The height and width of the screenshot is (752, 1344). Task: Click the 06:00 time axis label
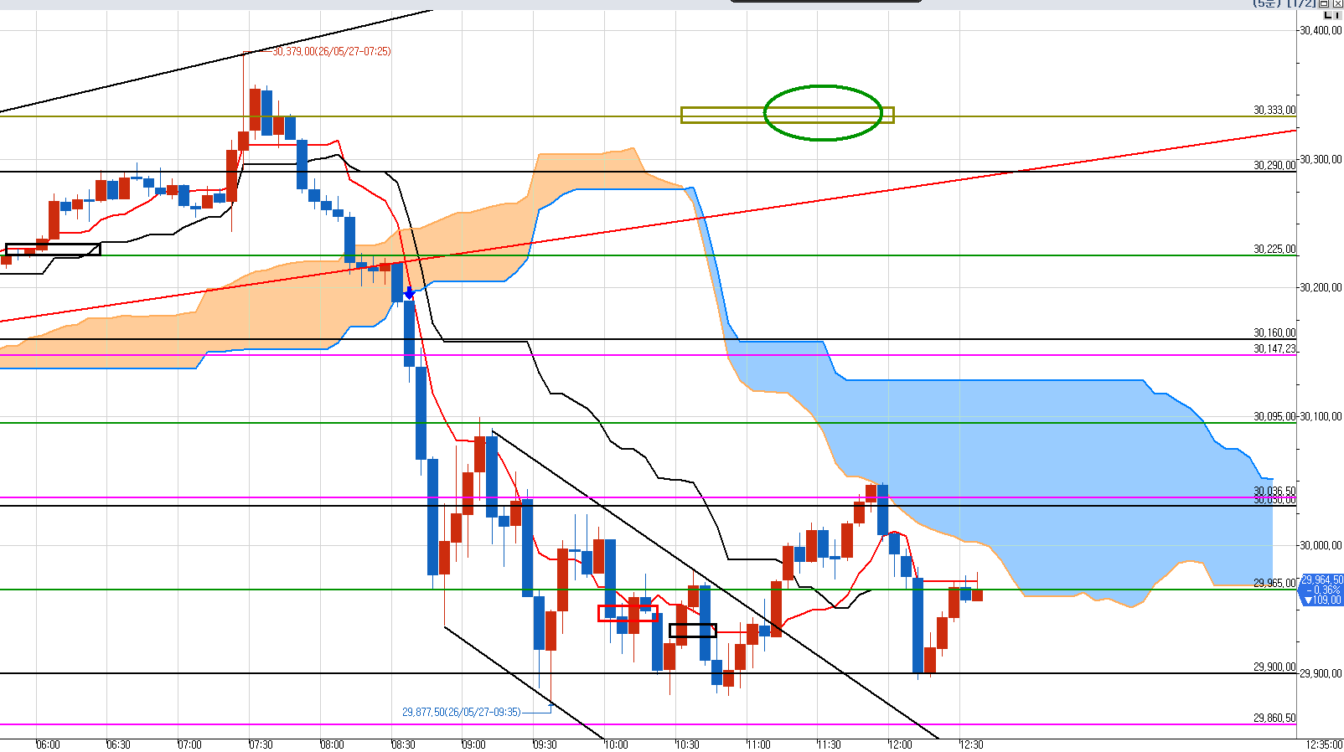pos(48,744)
